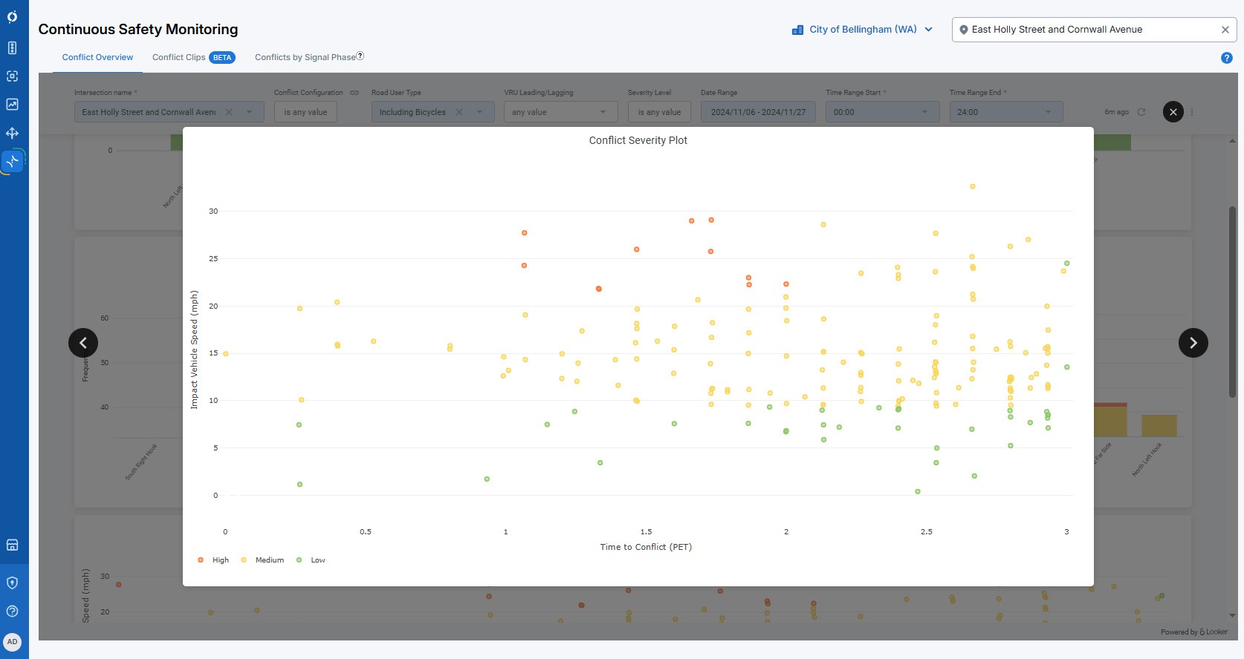
Task: Toggle the Medium severity legend series
Action: 262,560
